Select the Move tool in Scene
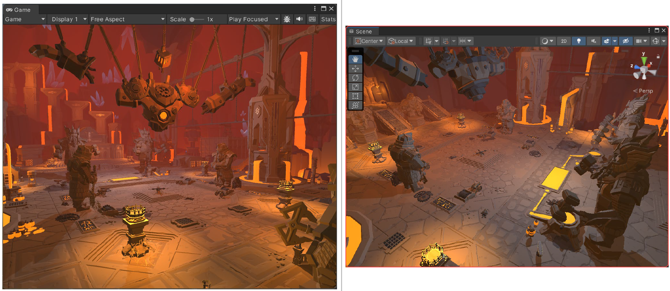The image size is (670, 291). click(x=355, y=69)
